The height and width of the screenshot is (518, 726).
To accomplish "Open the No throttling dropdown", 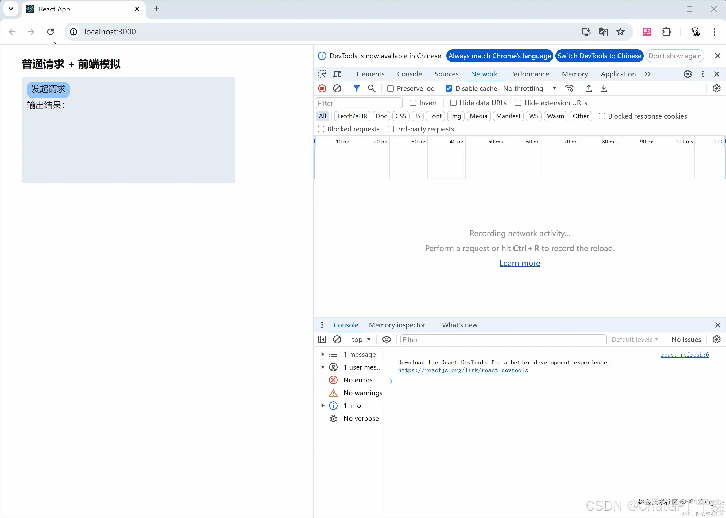I will click(530, 88).
